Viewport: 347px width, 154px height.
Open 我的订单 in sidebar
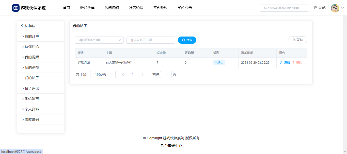[32, 36]
